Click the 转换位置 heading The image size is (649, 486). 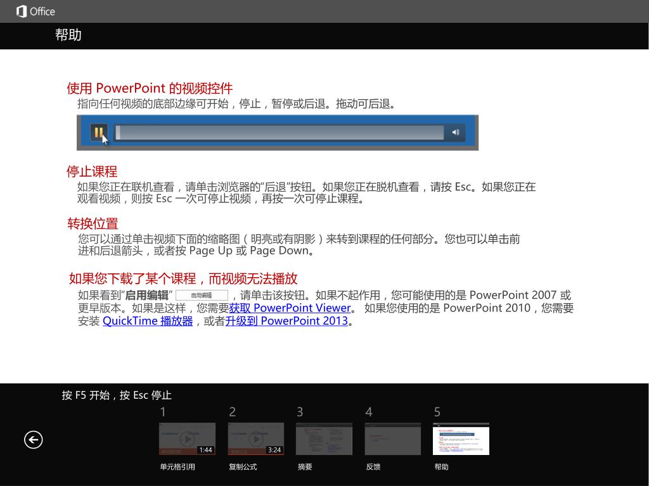pos(93,223)
